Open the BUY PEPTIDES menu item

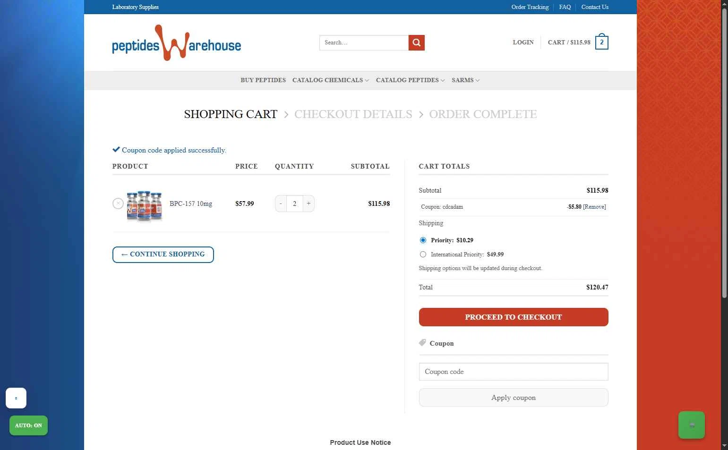click(x=263, y=80)
